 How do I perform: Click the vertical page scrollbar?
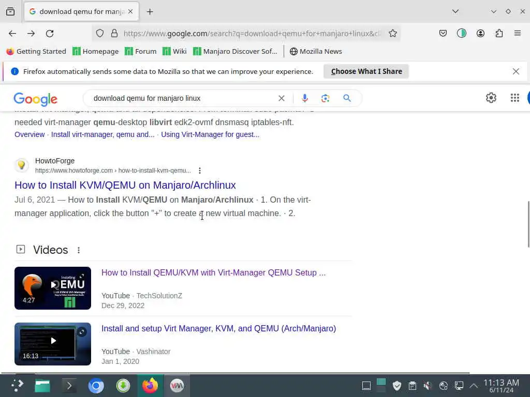tap(527, 224)
